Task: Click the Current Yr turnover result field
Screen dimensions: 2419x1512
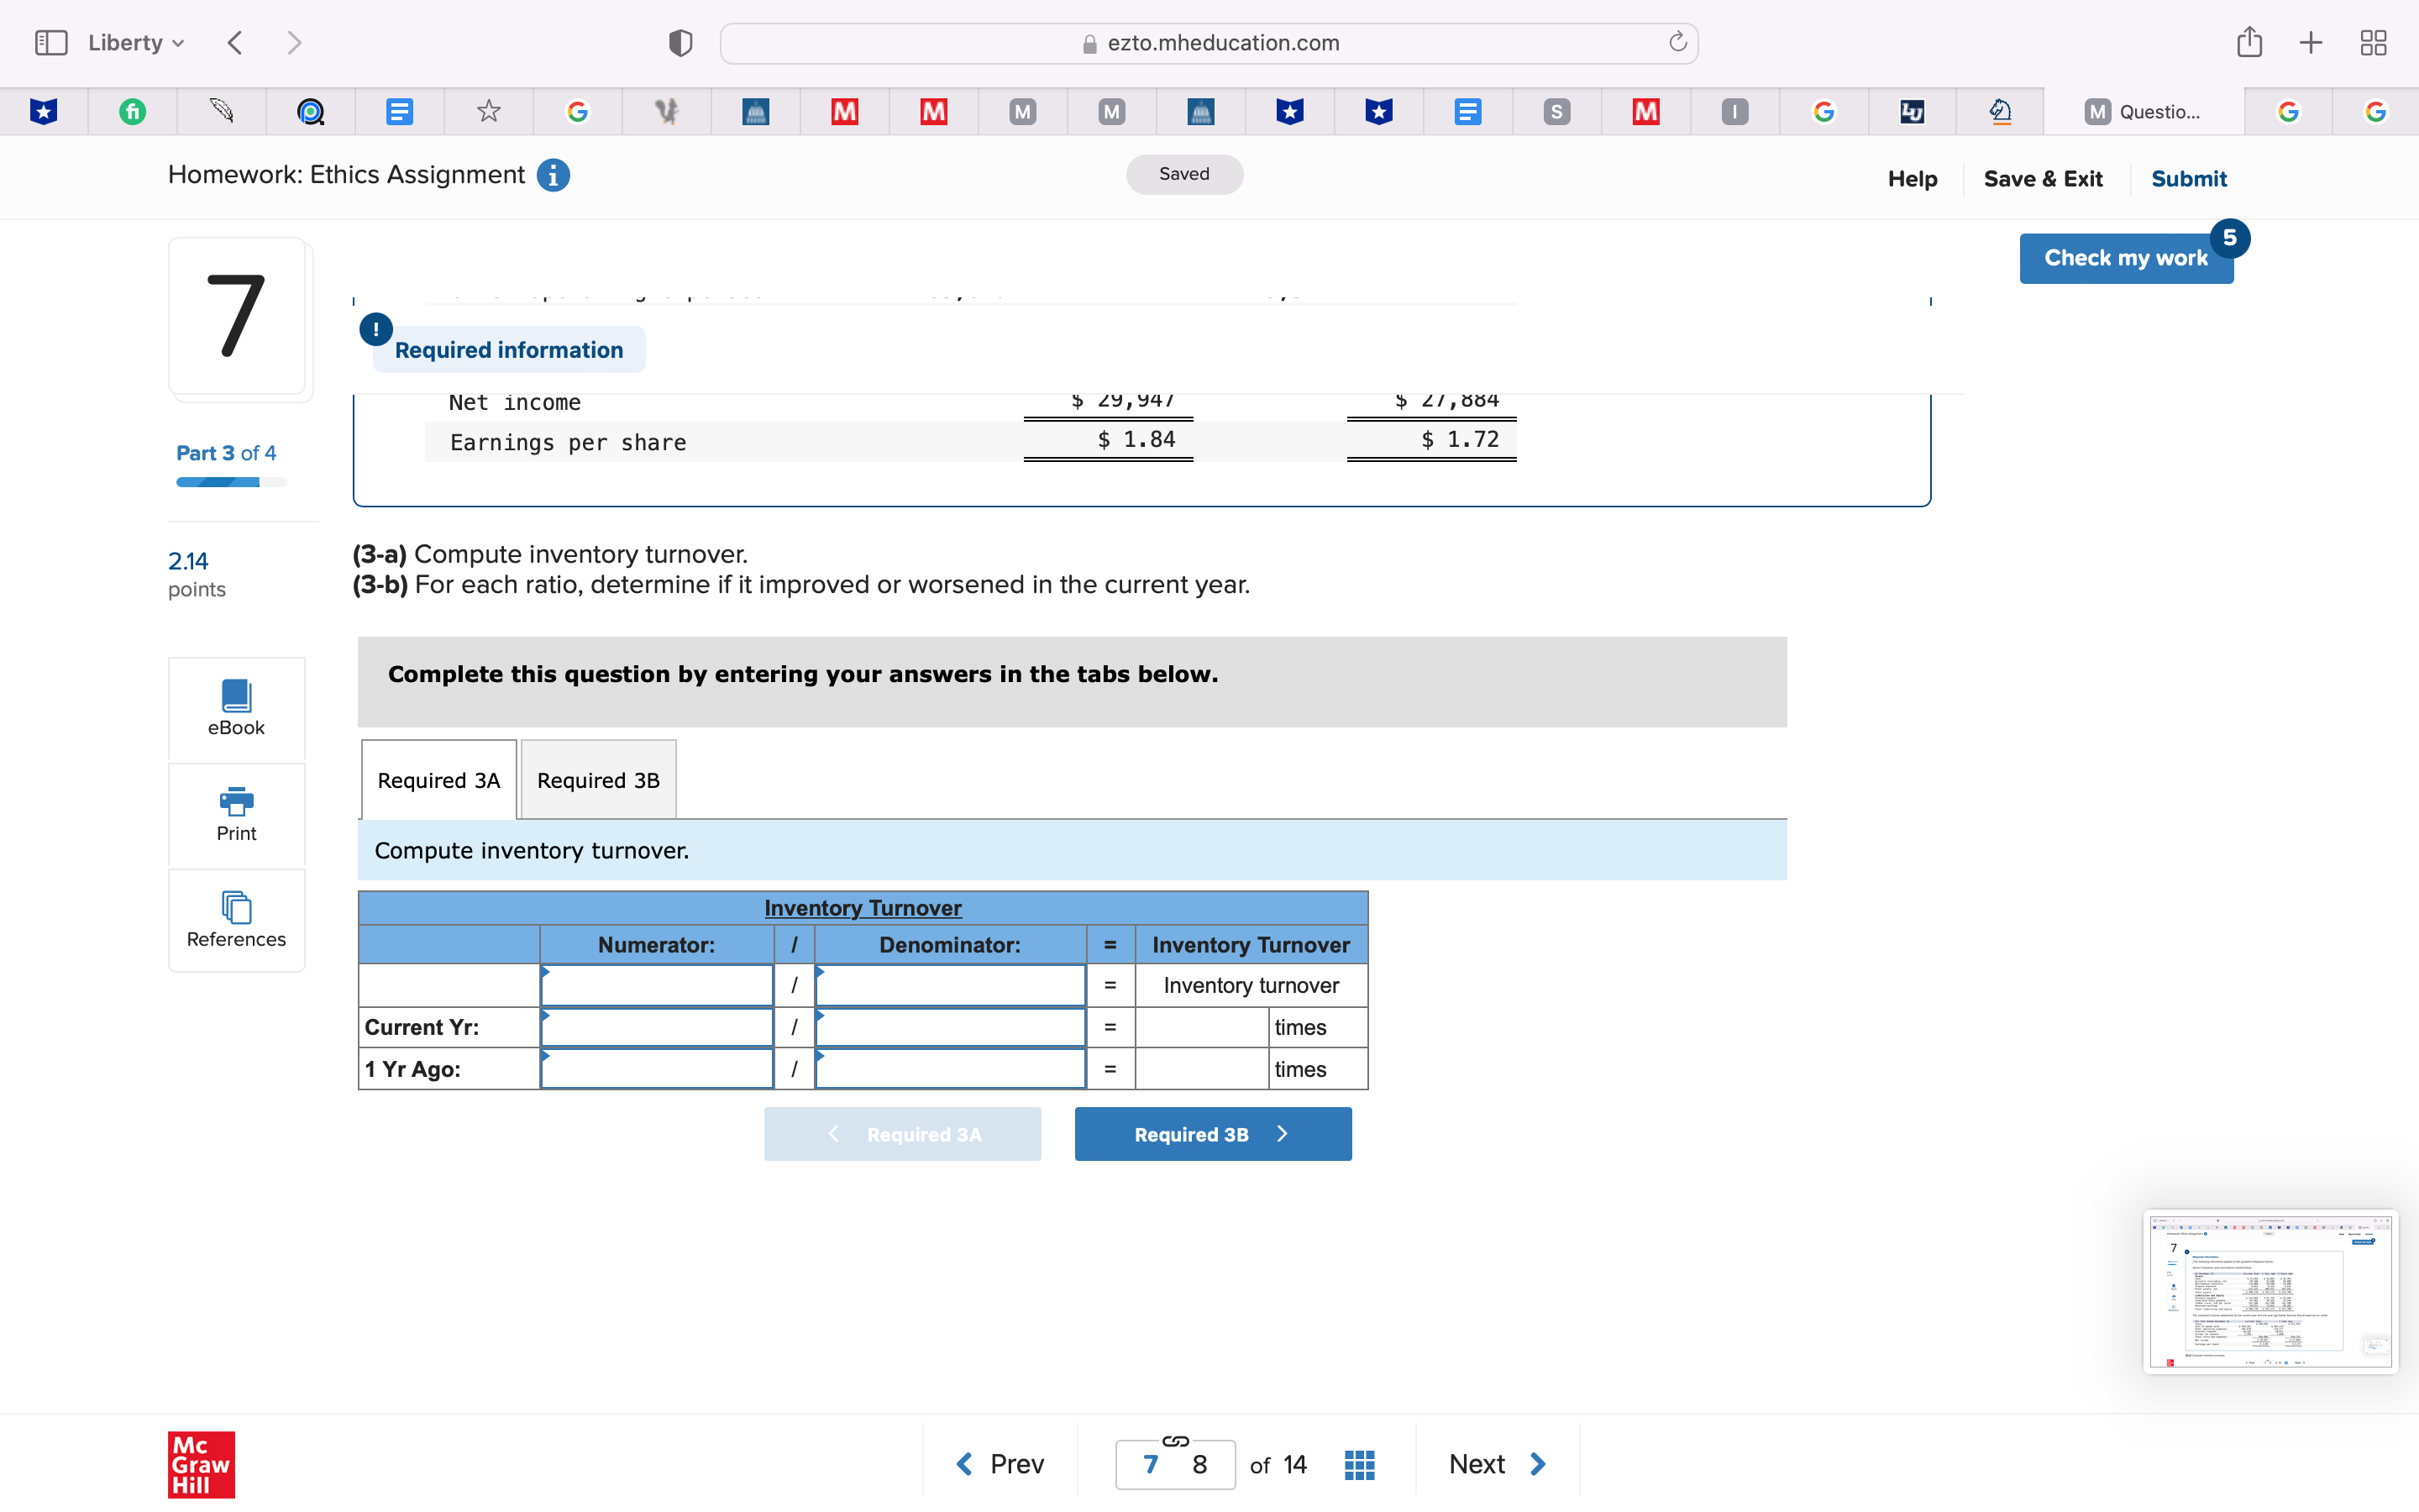Action: 1201,1027
